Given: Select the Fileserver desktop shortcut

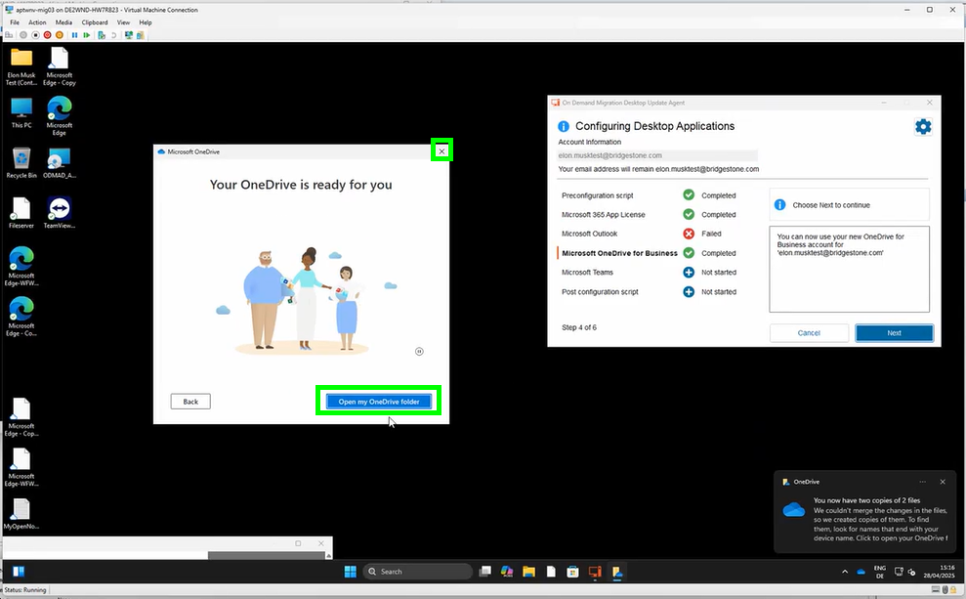Looking at the screenshot, I should pyautogui.click(x=21, y=213).
